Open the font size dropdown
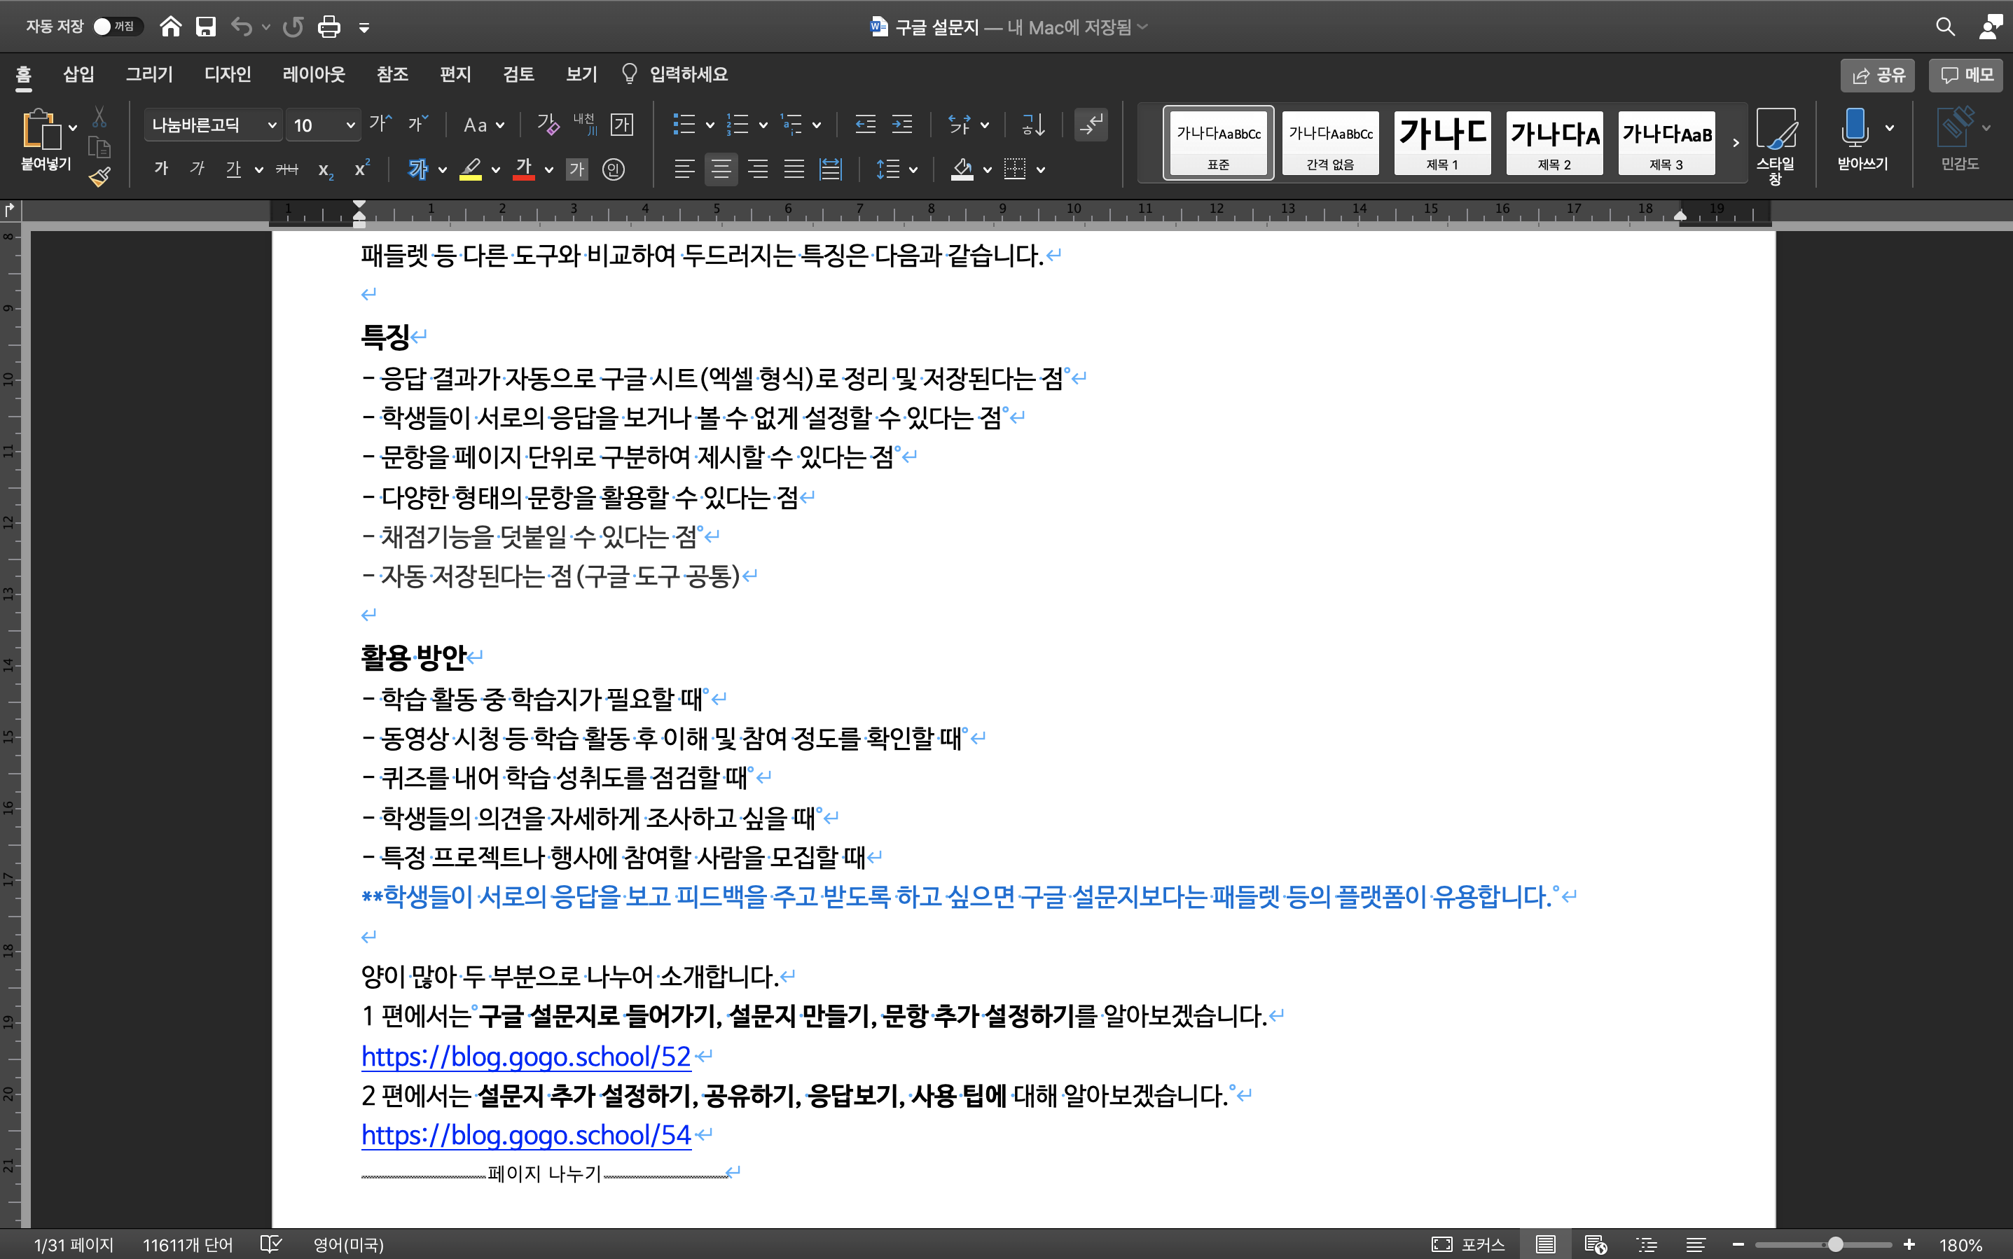This screenshot has height=1259, width=2013. point(351,125)
